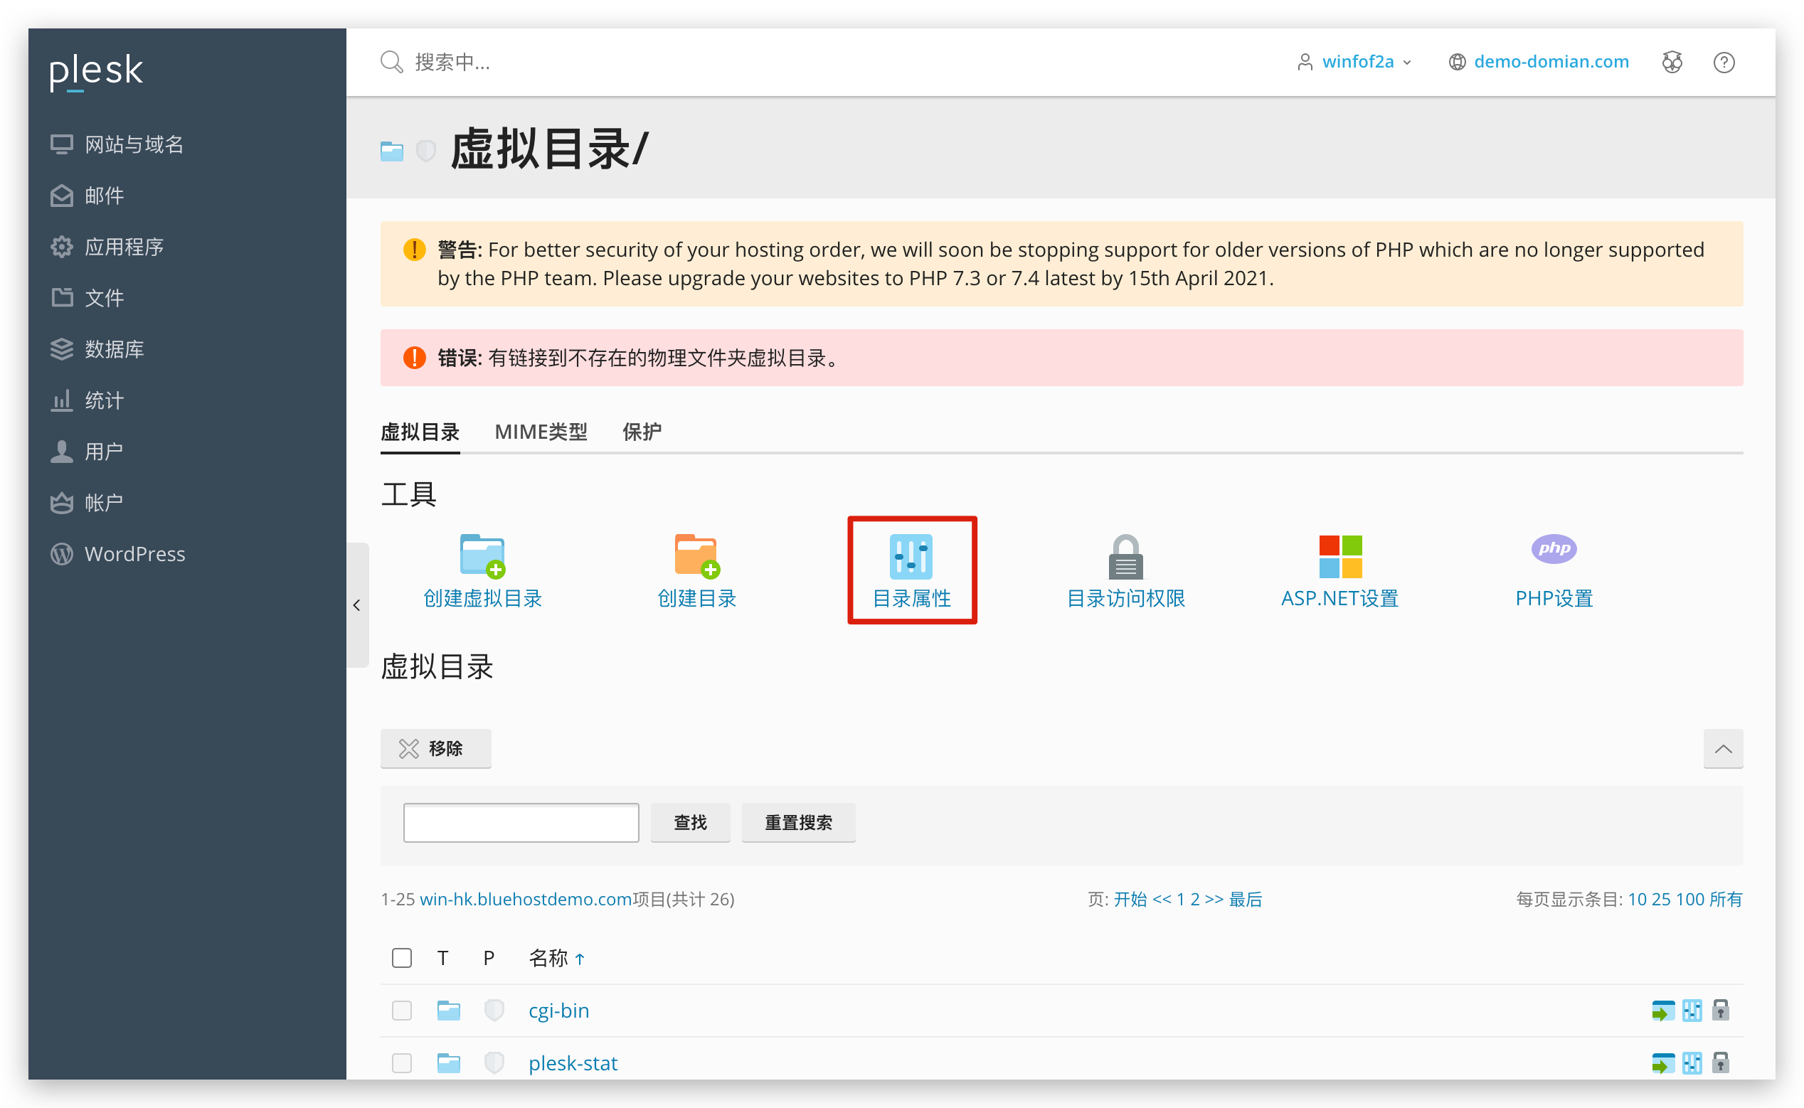Image resolution: width=1804 pixels, height=1108 pixels.
Task: Collapse list toolbar with the up chevron
Action: 1723,748
